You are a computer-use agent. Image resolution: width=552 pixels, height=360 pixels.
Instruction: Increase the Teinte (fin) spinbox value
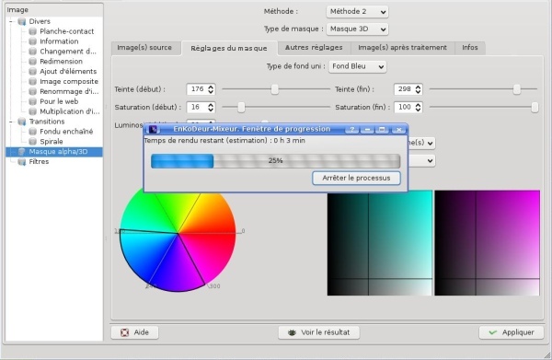tap(418, 87)
